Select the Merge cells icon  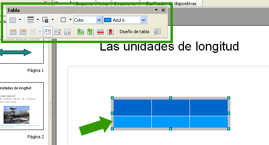(x=13, y=32)
